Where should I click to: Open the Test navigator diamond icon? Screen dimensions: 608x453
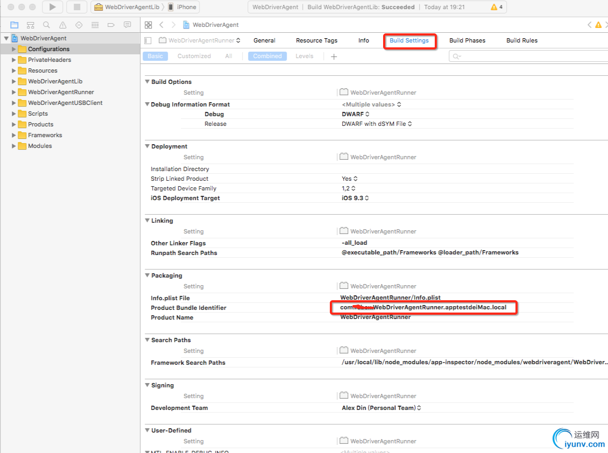click(x=79, y=25)
